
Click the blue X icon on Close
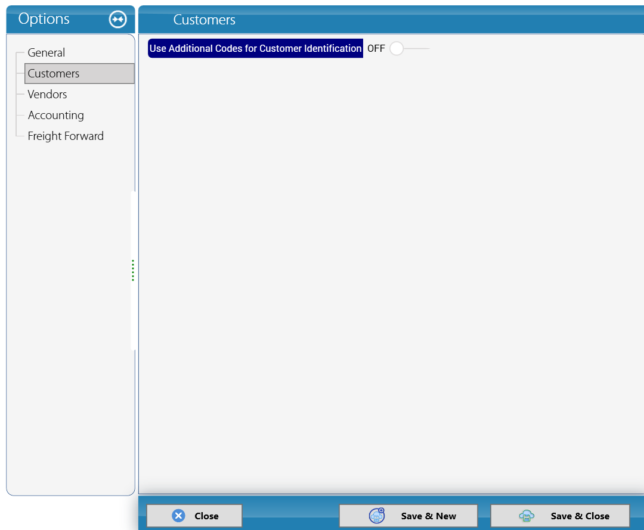[x=179, y=516]
